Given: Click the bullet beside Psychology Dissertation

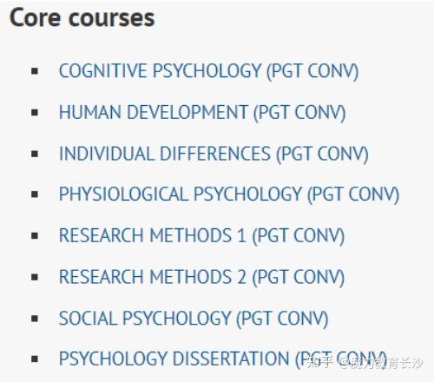Looking at the screenshot, I should coord(35,359).
